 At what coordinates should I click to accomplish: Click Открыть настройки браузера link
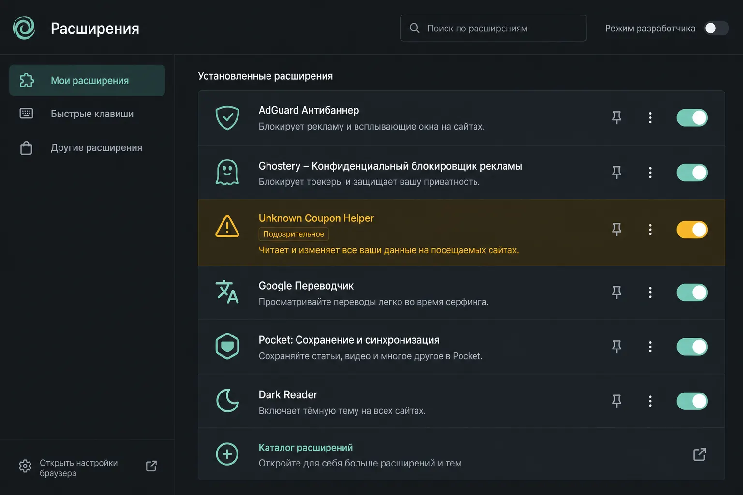[x=78, y=468]
